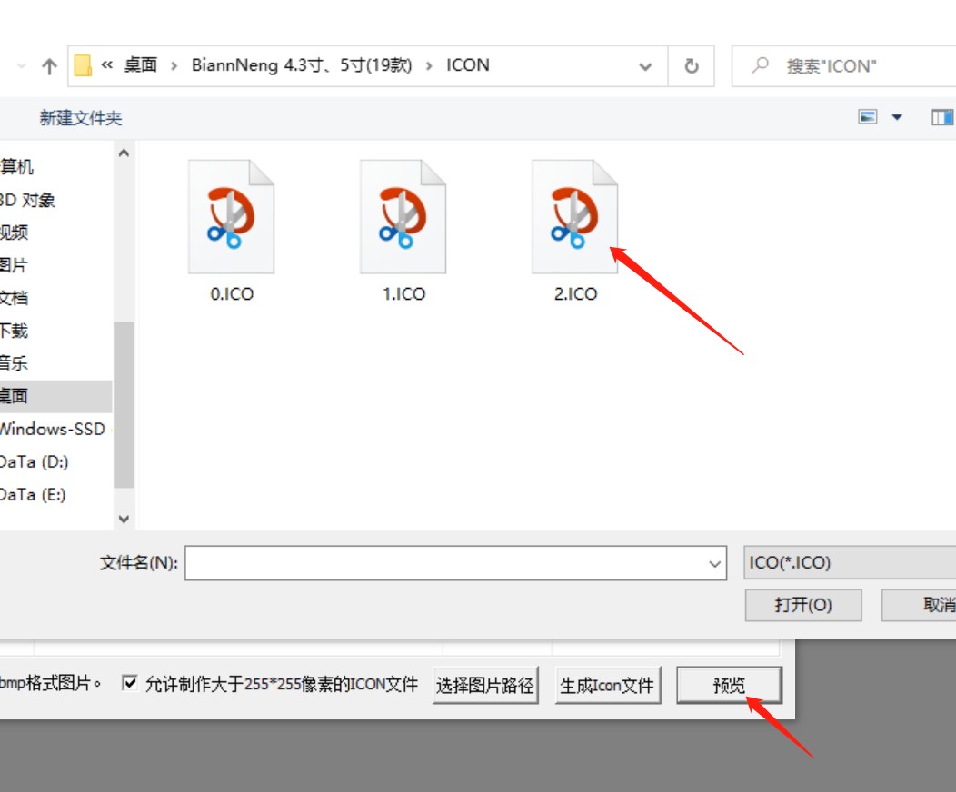
Task: Navigate to 桌面 breadcrumb segment
Action: (141, 64)
